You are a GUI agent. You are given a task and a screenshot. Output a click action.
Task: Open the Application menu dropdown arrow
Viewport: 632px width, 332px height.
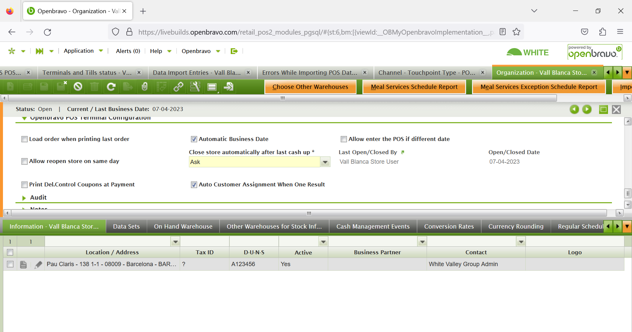tap(101, 51)
